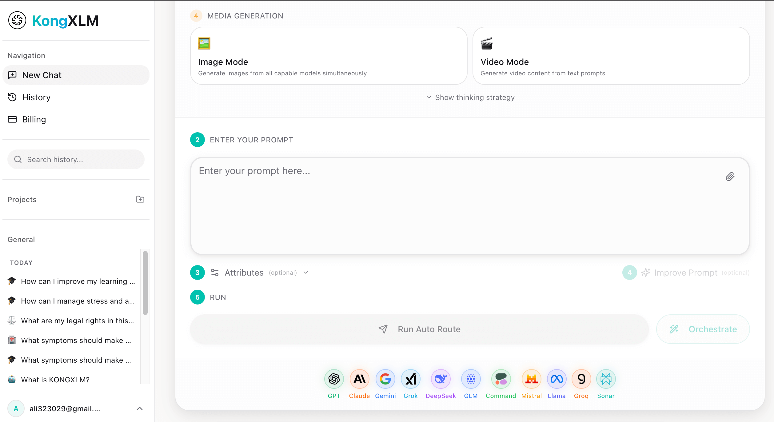
Task: Select the Claude model icon
Action: (359, 379)
